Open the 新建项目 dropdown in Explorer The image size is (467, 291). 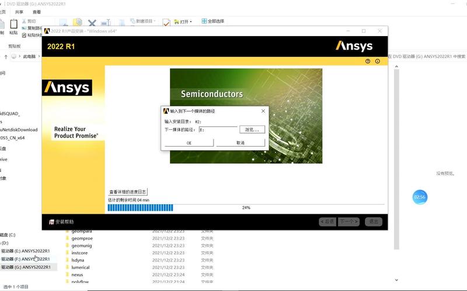(143, 21)
